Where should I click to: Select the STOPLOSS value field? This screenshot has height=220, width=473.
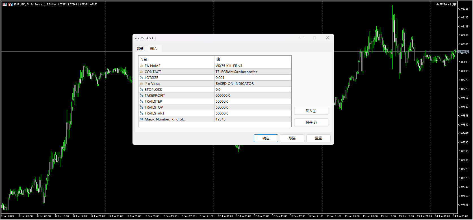(253, 90)
